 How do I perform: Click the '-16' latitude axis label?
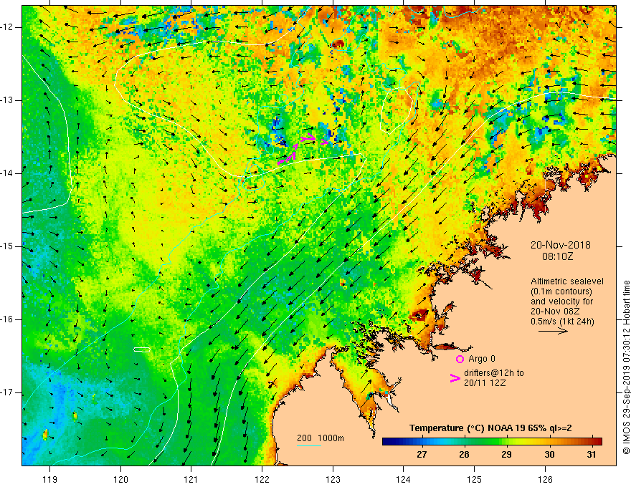7,319
